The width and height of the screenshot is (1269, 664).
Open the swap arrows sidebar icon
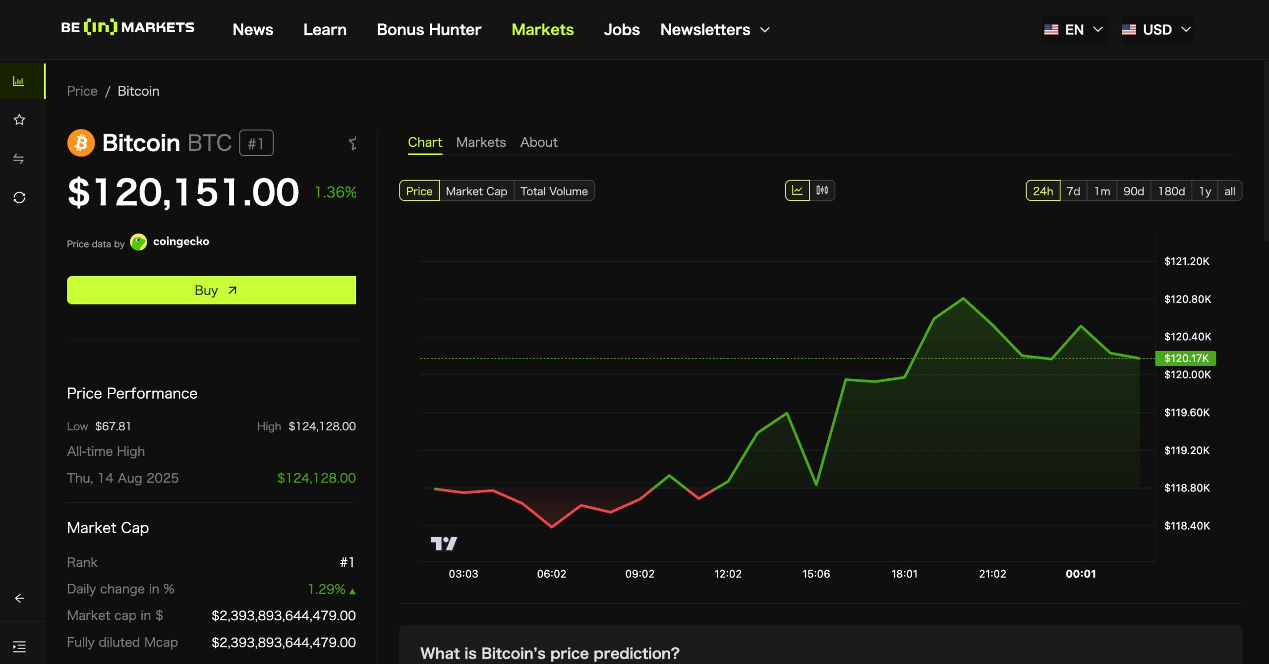click(19, 159)
